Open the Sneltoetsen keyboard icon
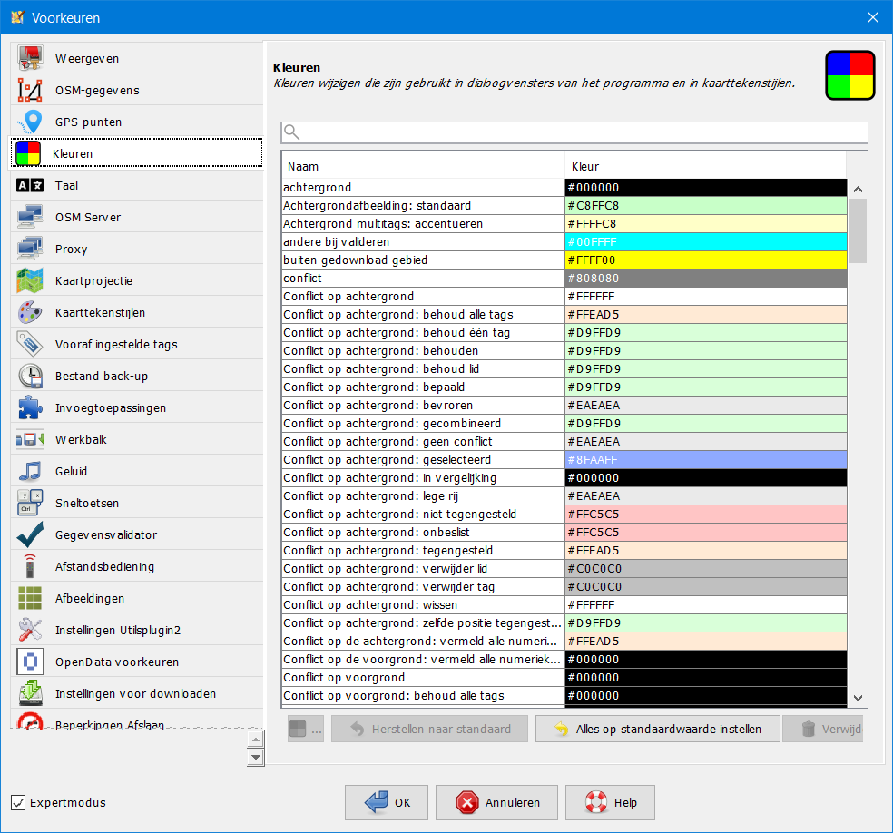893x833 pixels. point(30,503)
